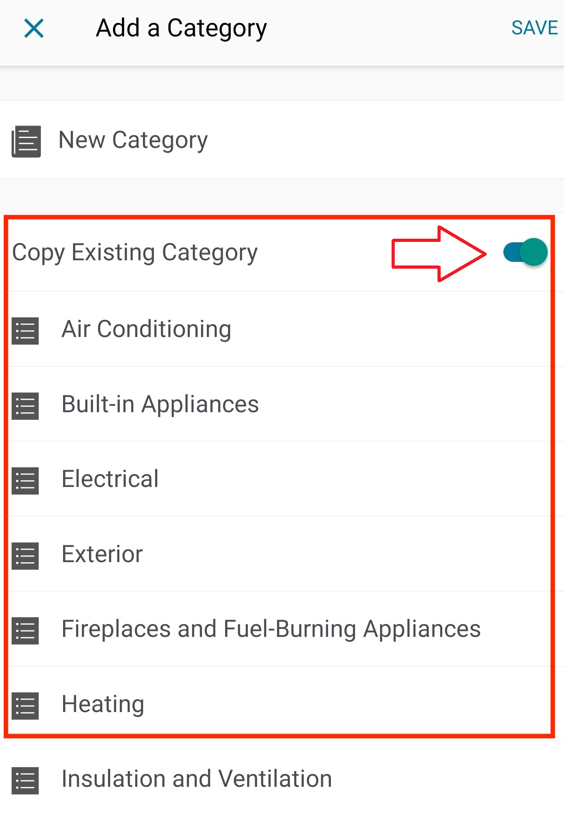Tap the SAVE button
Screen dimensions: 564x816
[x=534, y=28]
